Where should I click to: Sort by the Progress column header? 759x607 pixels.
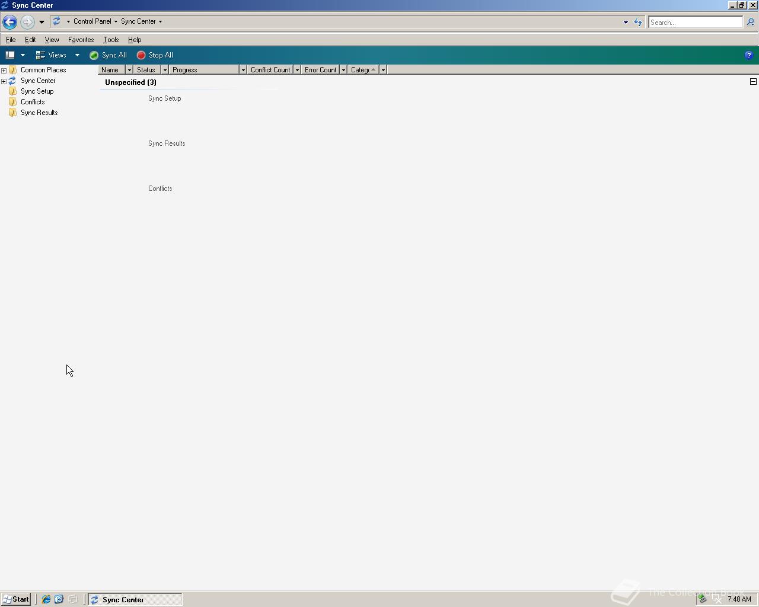204,70
